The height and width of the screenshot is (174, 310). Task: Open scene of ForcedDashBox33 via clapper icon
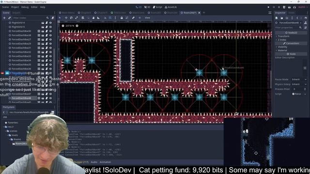coord(43,56)
